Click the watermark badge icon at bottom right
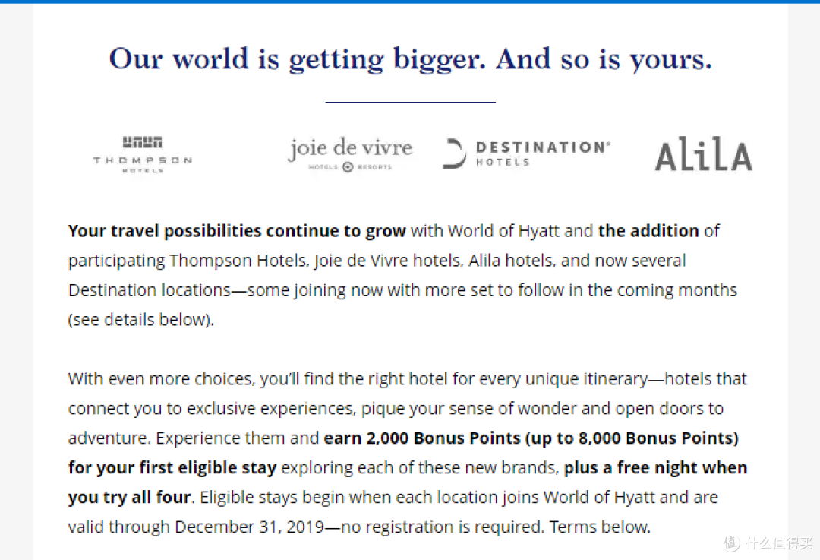Image resolution: width=820 pixels, height=560 pixels. [x=732, y=543]
